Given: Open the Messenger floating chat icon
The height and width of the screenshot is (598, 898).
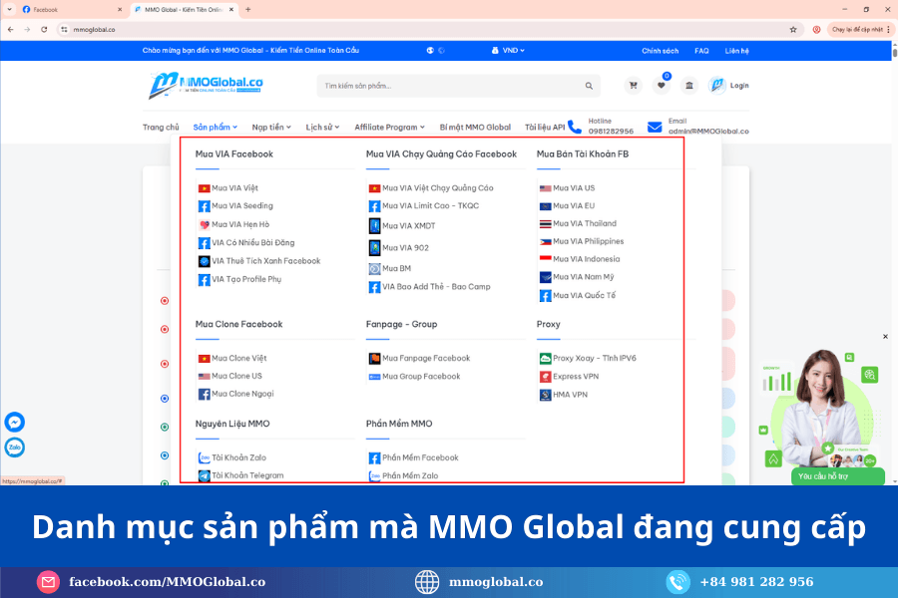Looking at the screenshot, I should [x=15, y=422].
